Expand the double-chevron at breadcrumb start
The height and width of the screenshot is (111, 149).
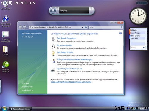point(32,27)
